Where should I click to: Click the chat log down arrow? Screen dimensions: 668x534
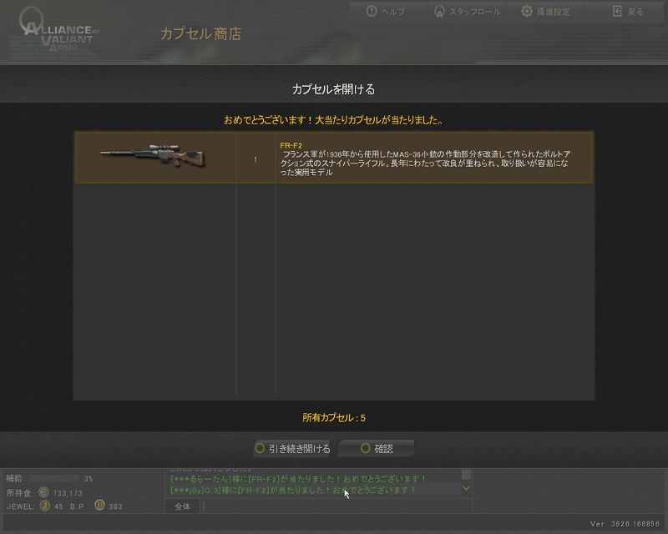tap(467, 488)
